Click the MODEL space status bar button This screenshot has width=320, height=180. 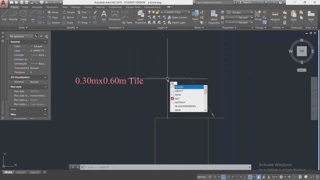[202, 177]
